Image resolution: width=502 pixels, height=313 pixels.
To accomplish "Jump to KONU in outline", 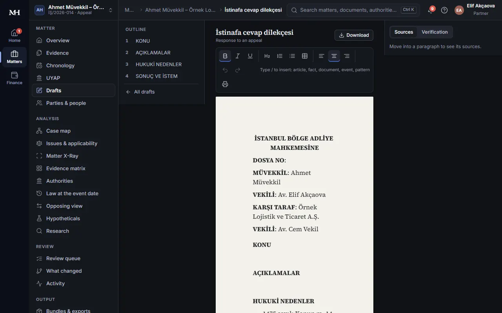I will tap(161, 41).
